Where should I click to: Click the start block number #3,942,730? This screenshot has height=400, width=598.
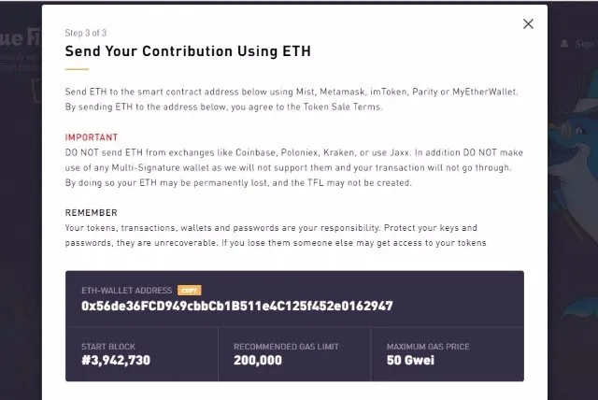coord(116,361)
